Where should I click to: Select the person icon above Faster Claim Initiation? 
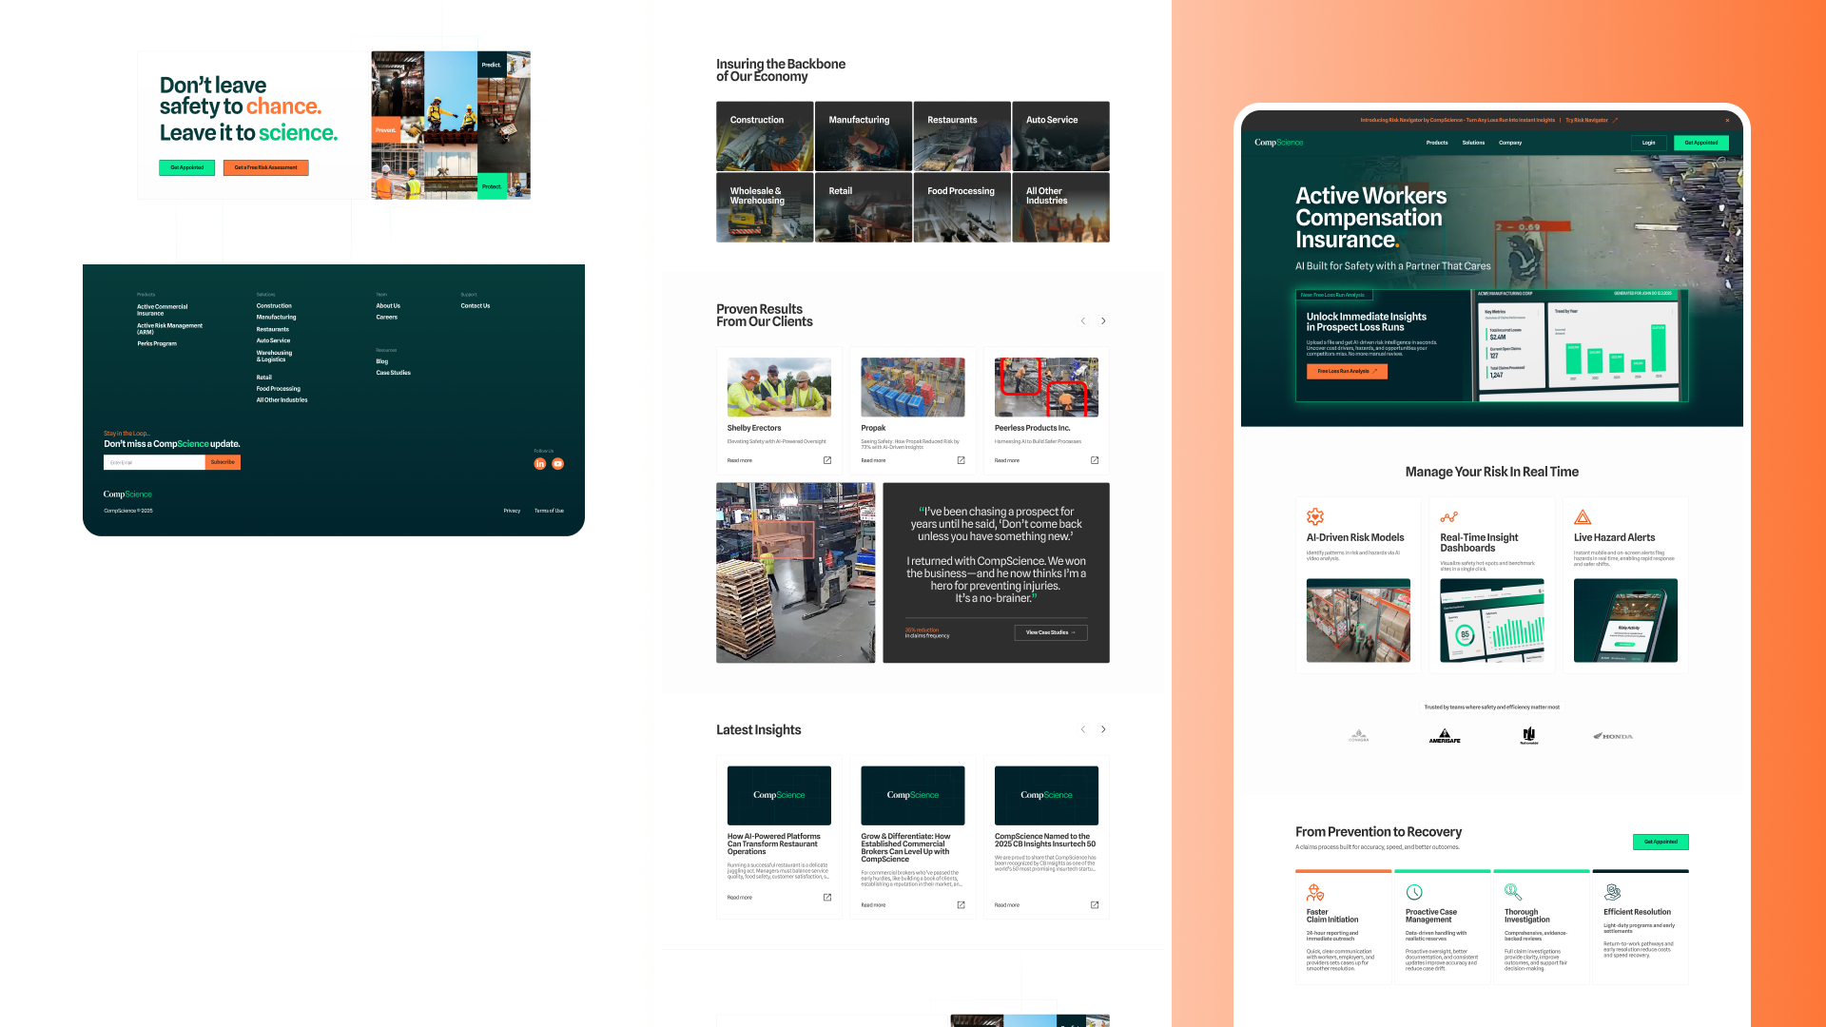point(1316,892)
